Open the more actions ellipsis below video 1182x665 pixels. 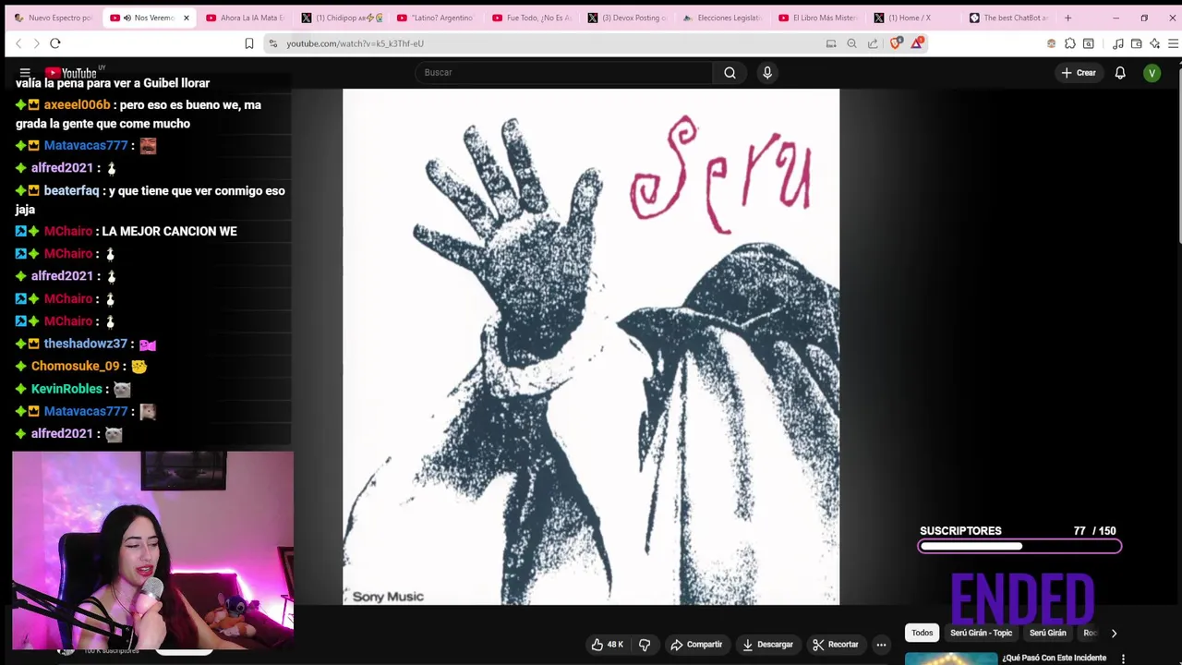coord(881,645)
